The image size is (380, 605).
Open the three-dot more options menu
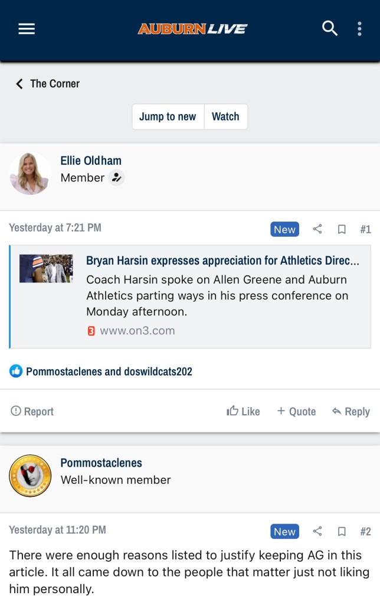coord(359,29)
